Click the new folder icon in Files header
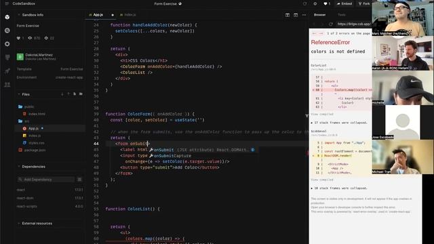The width and height of the screenshot is (434, 244). tap(81, 94)
